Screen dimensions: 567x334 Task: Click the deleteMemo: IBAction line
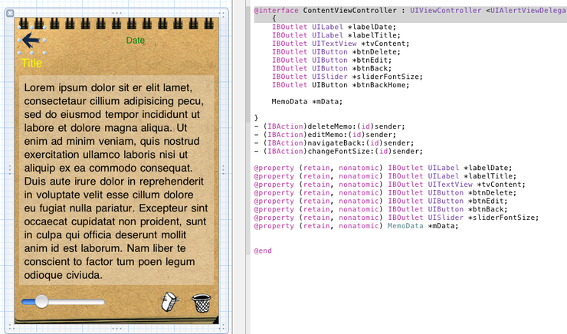329,126
